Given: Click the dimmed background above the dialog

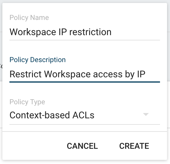Looking at the screenshot, I should pyautogui.click(x=85, y=1).
